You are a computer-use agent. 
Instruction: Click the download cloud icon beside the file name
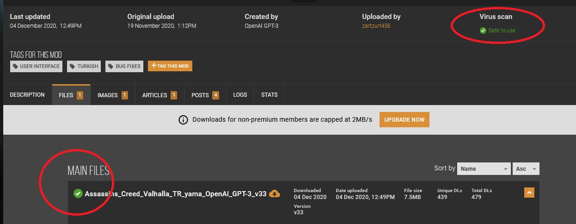[x=275, y=193]
